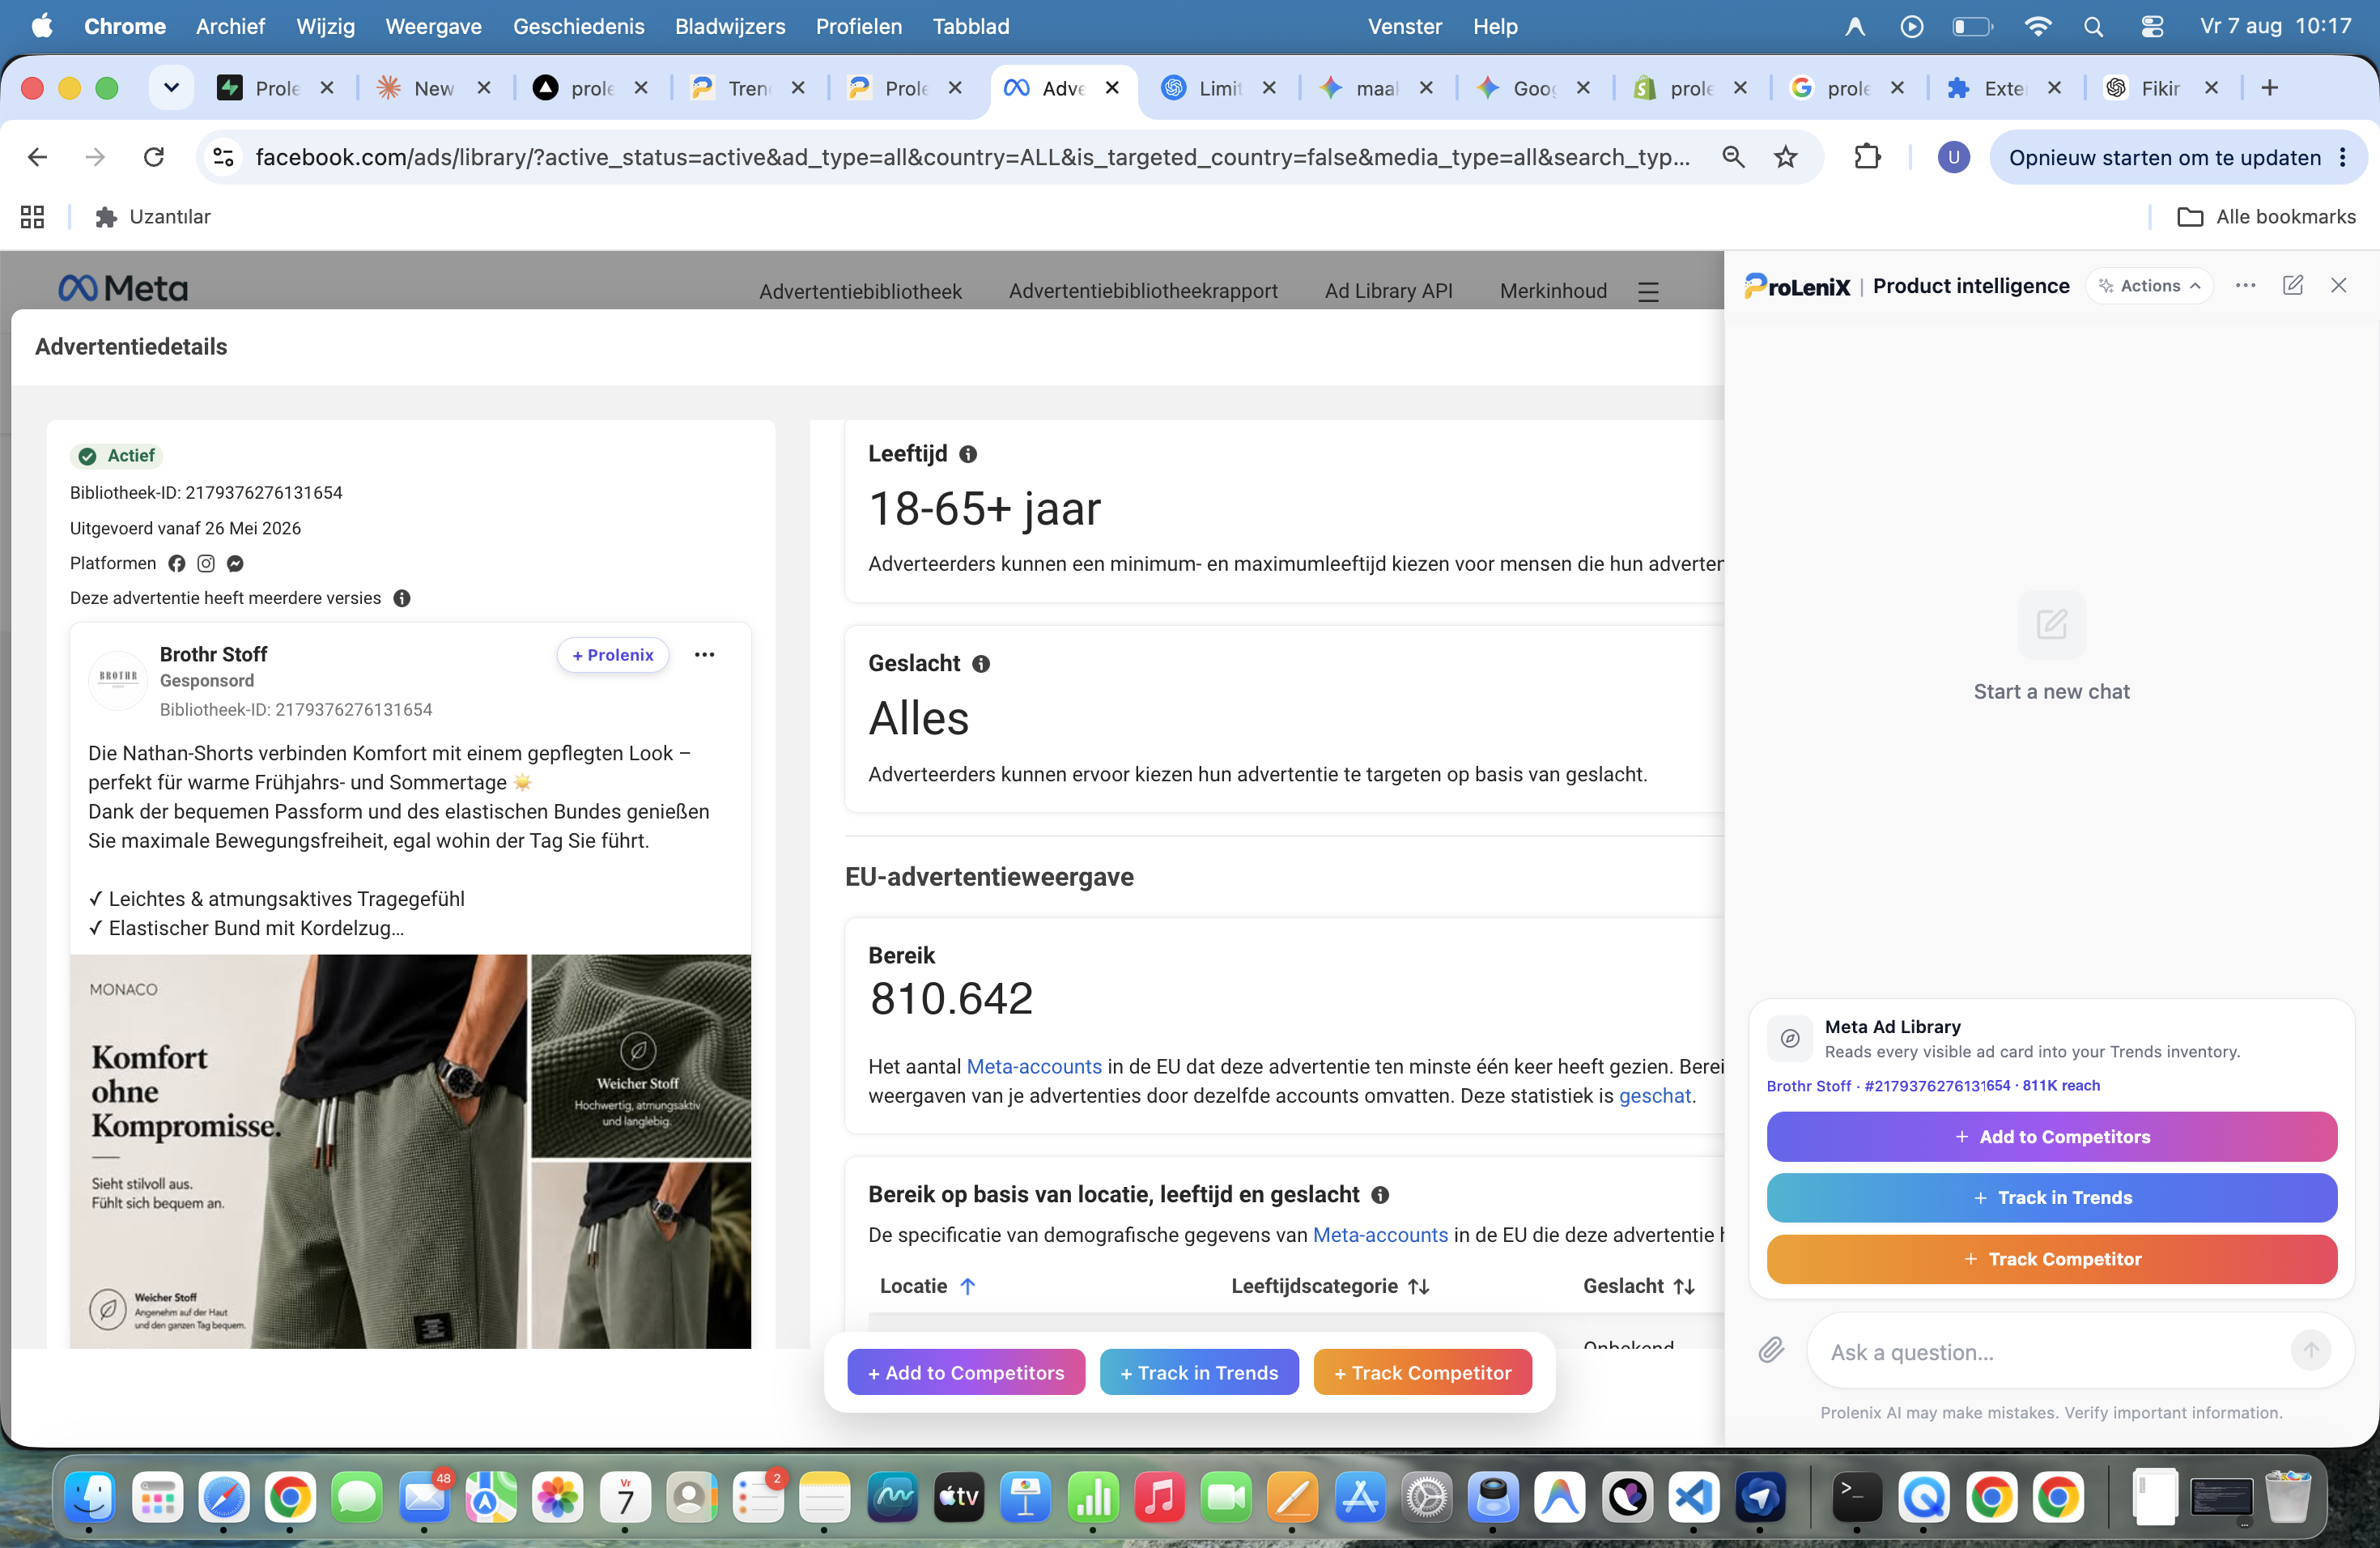This screenshot has height=1548, width=2380.
Task: Click the Bereik value '810.642'
Action: [951, 998]
